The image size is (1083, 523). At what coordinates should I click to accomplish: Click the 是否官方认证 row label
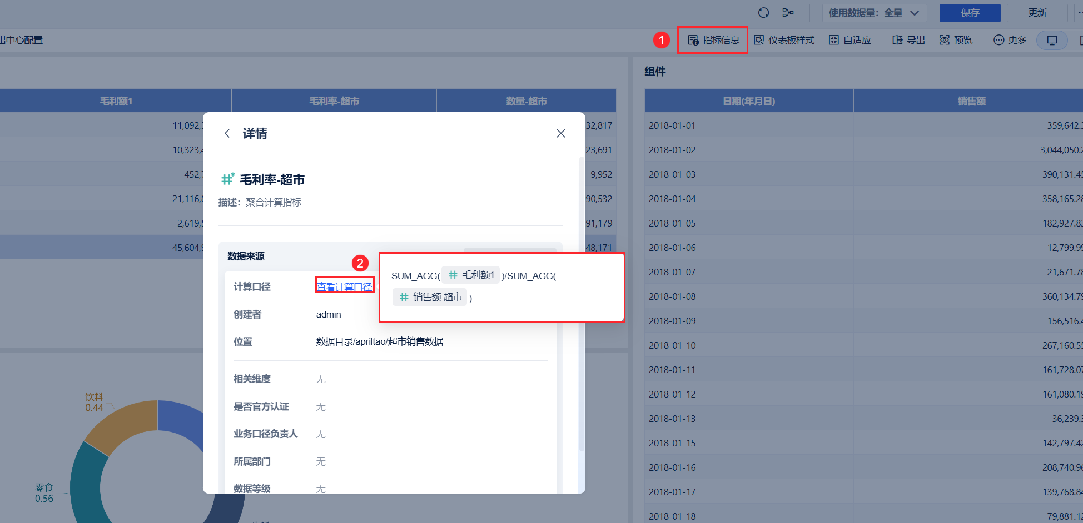(x=261, y=406)
